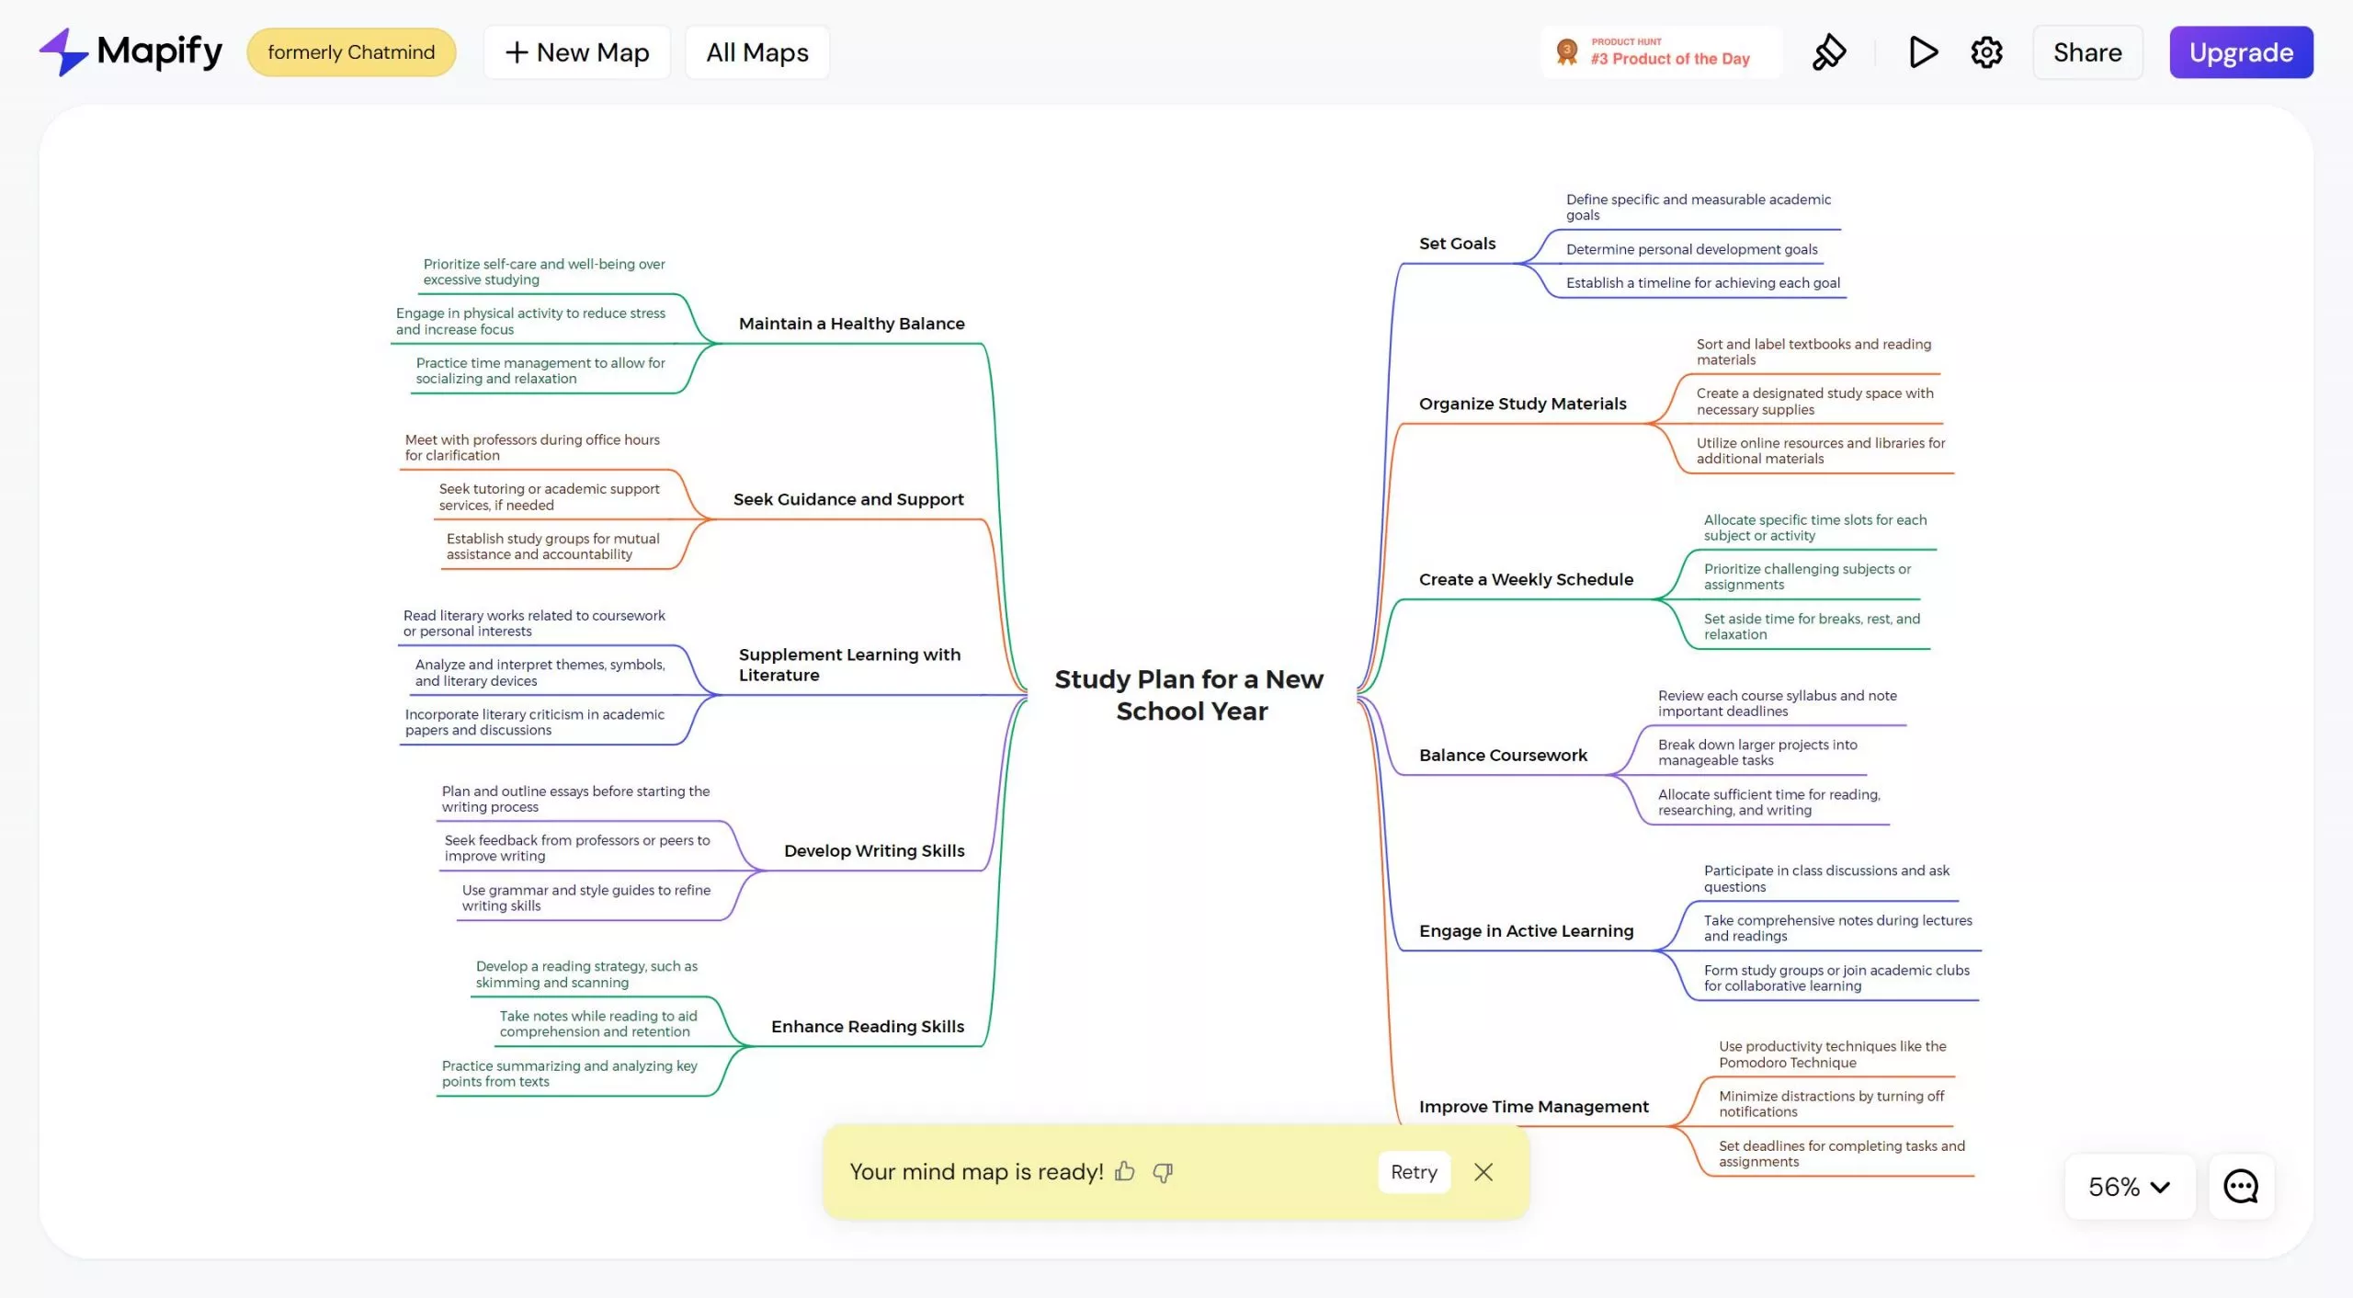Viewport: 2353px width, 1298px height.
Task: Select the paint/style tool in the top toolbar
Action: (x=1828, y=52)
